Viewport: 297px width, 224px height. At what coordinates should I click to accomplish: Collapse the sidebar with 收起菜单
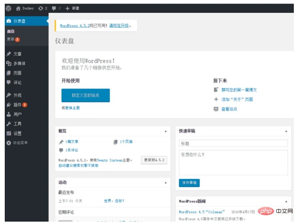20,143
